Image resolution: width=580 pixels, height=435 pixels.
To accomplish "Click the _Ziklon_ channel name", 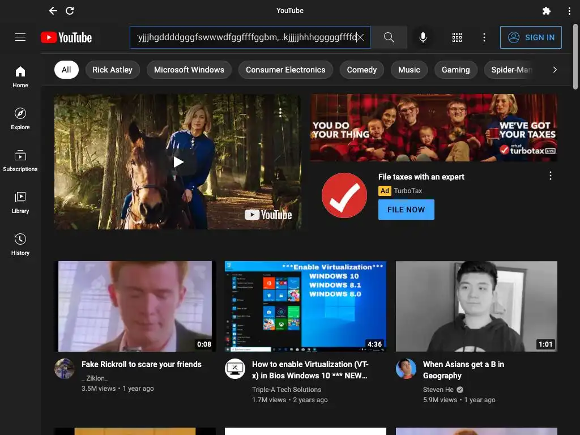I will pos(95,378).
